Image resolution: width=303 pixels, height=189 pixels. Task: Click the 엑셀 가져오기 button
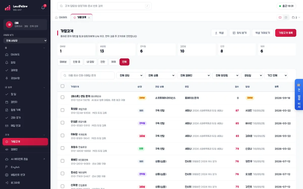click(x=263, y=33)
